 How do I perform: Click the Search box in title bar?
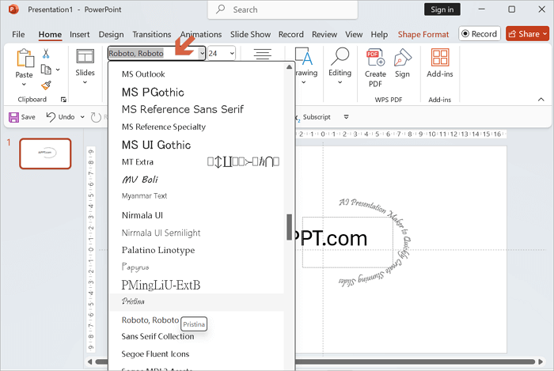283,9
